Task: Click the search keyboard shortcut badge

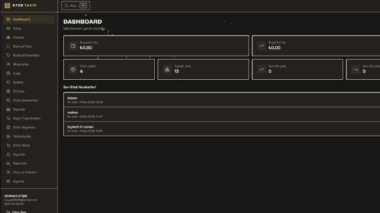Action: point(83,6)
